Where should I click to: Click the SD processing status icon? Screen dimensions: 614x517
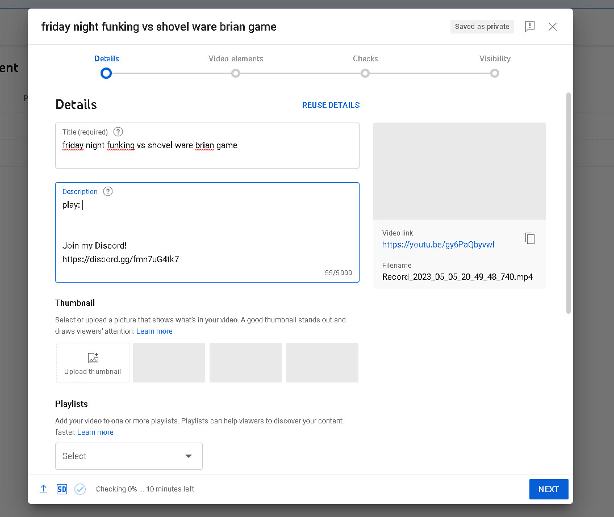(62, 489)
